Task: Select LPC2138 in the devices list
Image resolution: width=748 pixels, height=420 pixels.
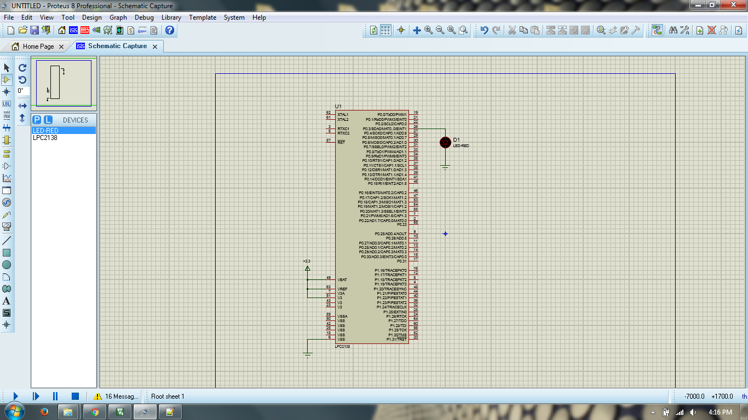Action: point(64,138)
